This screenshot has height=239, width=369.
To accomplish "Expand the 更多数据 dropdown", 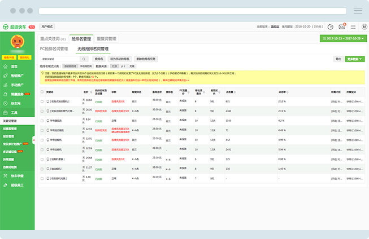I will click(x=355, y=59).
